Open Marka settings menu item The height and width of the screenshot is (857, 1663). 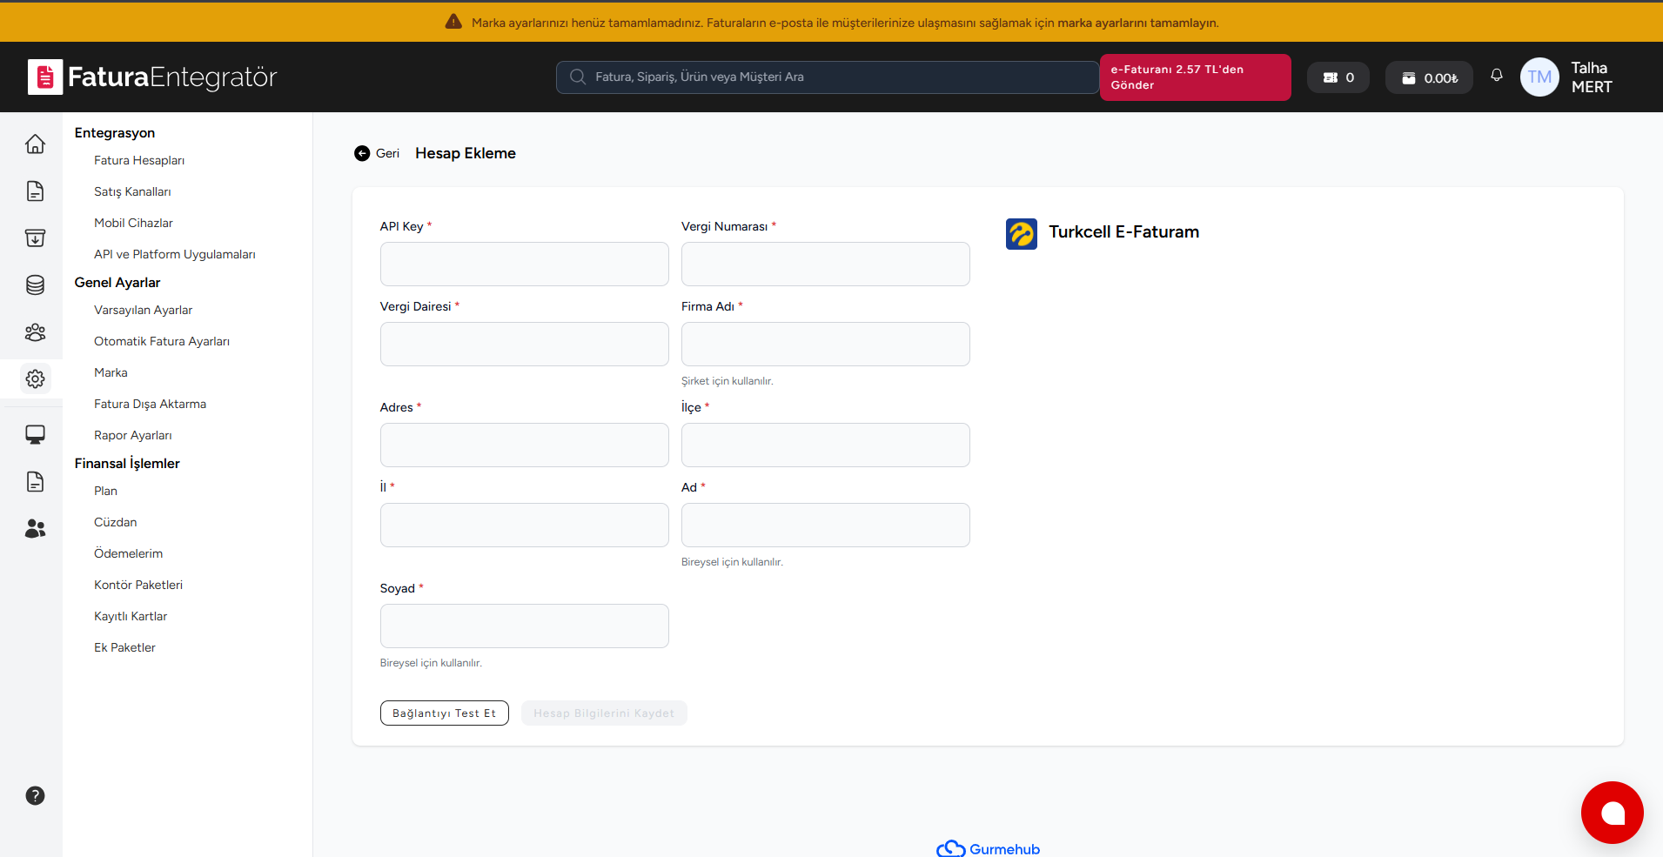tap(111, 372)
